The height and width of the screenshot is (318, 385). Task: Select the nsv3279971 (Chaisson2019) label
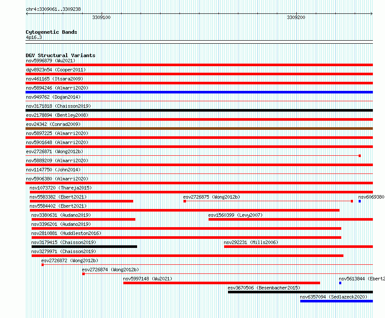point(64,251)
